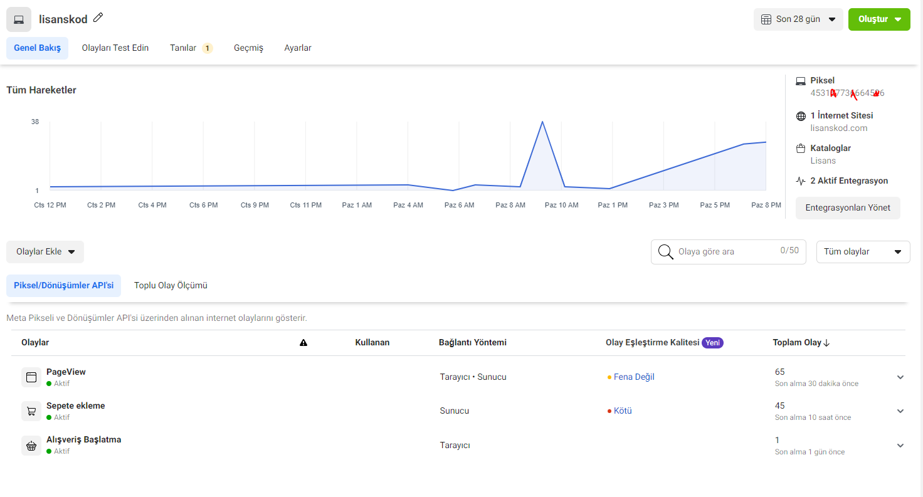The width and height of the screenshot is (923, 497).
Task: Click the chart peak near Paz 10 AM
Action: pyautogui.click(x=542, y=122)
